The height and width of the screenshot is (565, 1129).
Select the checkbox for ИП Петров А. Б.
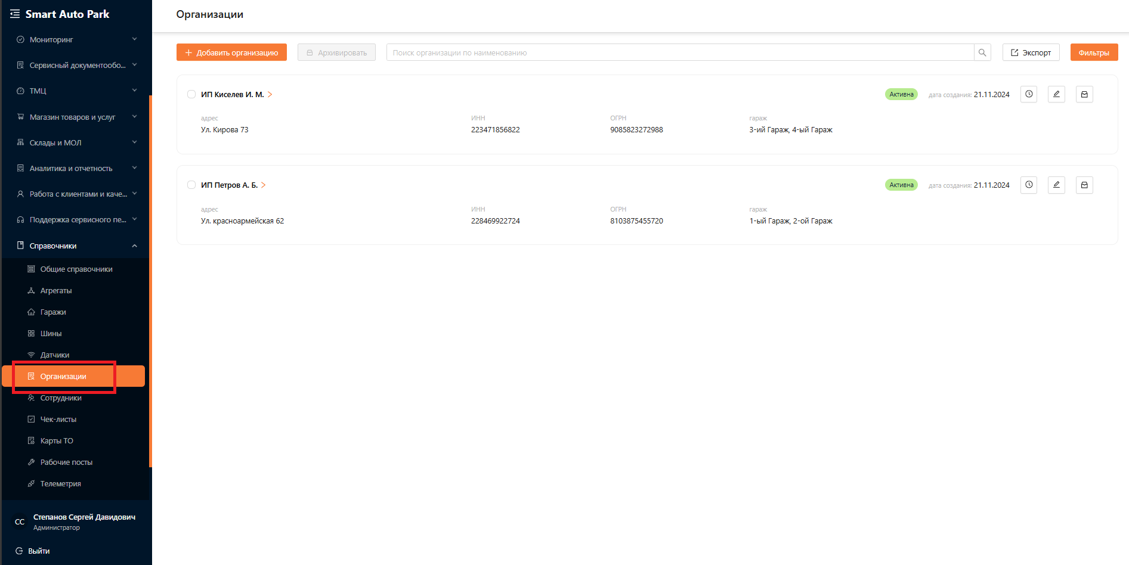click(x=191, y=185)
